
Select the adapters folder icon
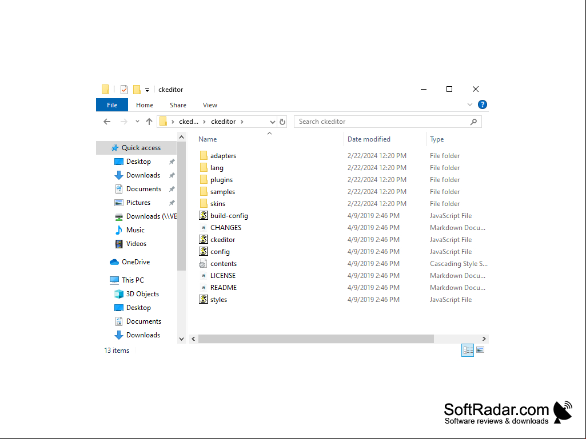204,155
